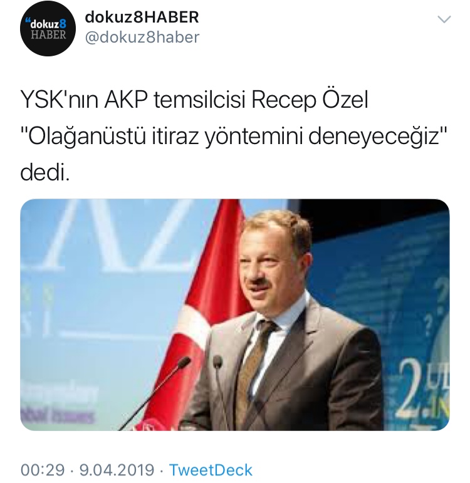
Task: Click the blue 8 in avatar logo
Action: point(63,24)
